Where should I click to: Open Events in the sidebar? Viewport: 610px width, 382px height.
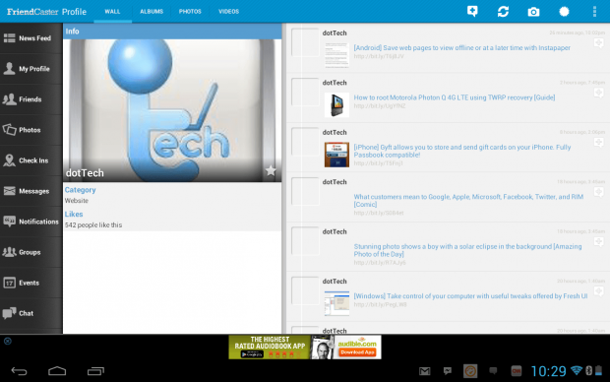tap(31, 283)
